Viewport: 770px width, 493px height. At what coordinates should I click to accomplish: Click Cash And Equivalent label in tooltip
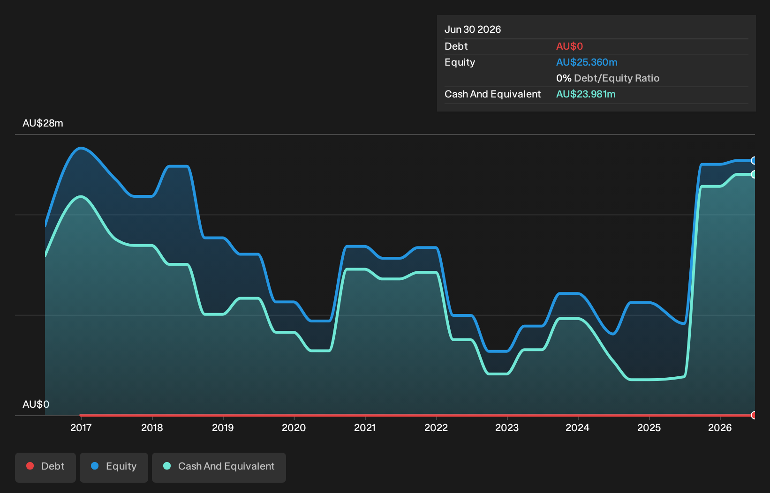click(492, 94)
